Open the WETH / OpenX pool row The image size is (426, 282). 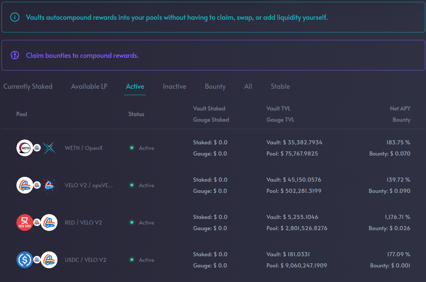(84, 148)
